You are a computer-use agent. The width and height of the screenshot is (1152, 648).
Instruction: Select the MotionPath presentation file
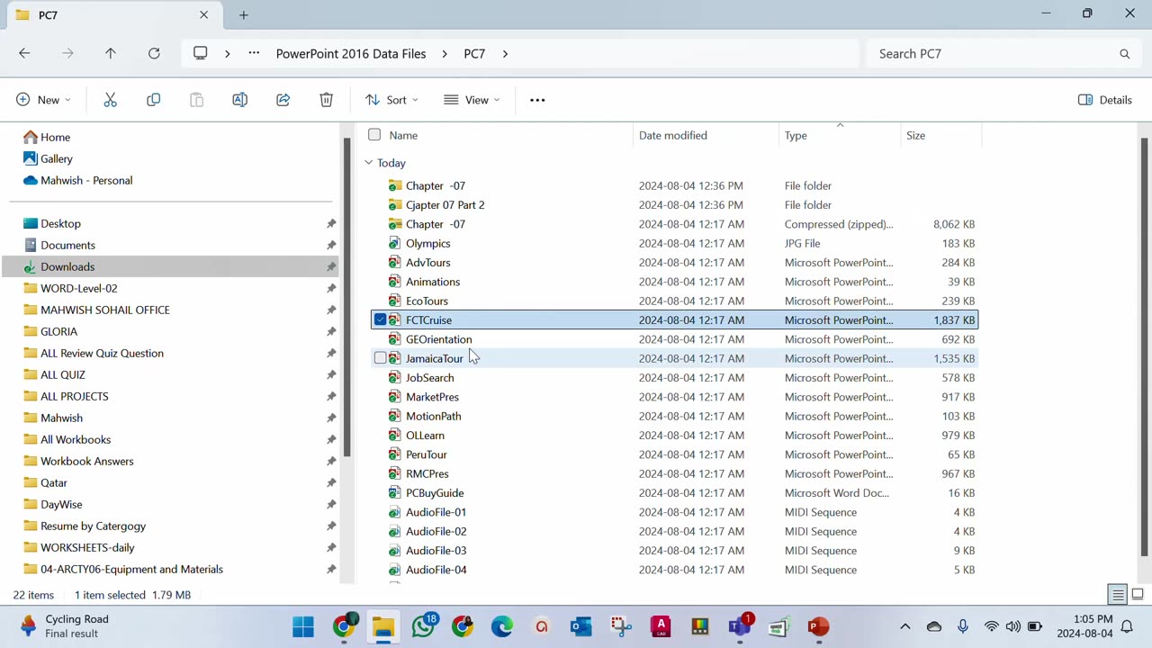point(434,416)
